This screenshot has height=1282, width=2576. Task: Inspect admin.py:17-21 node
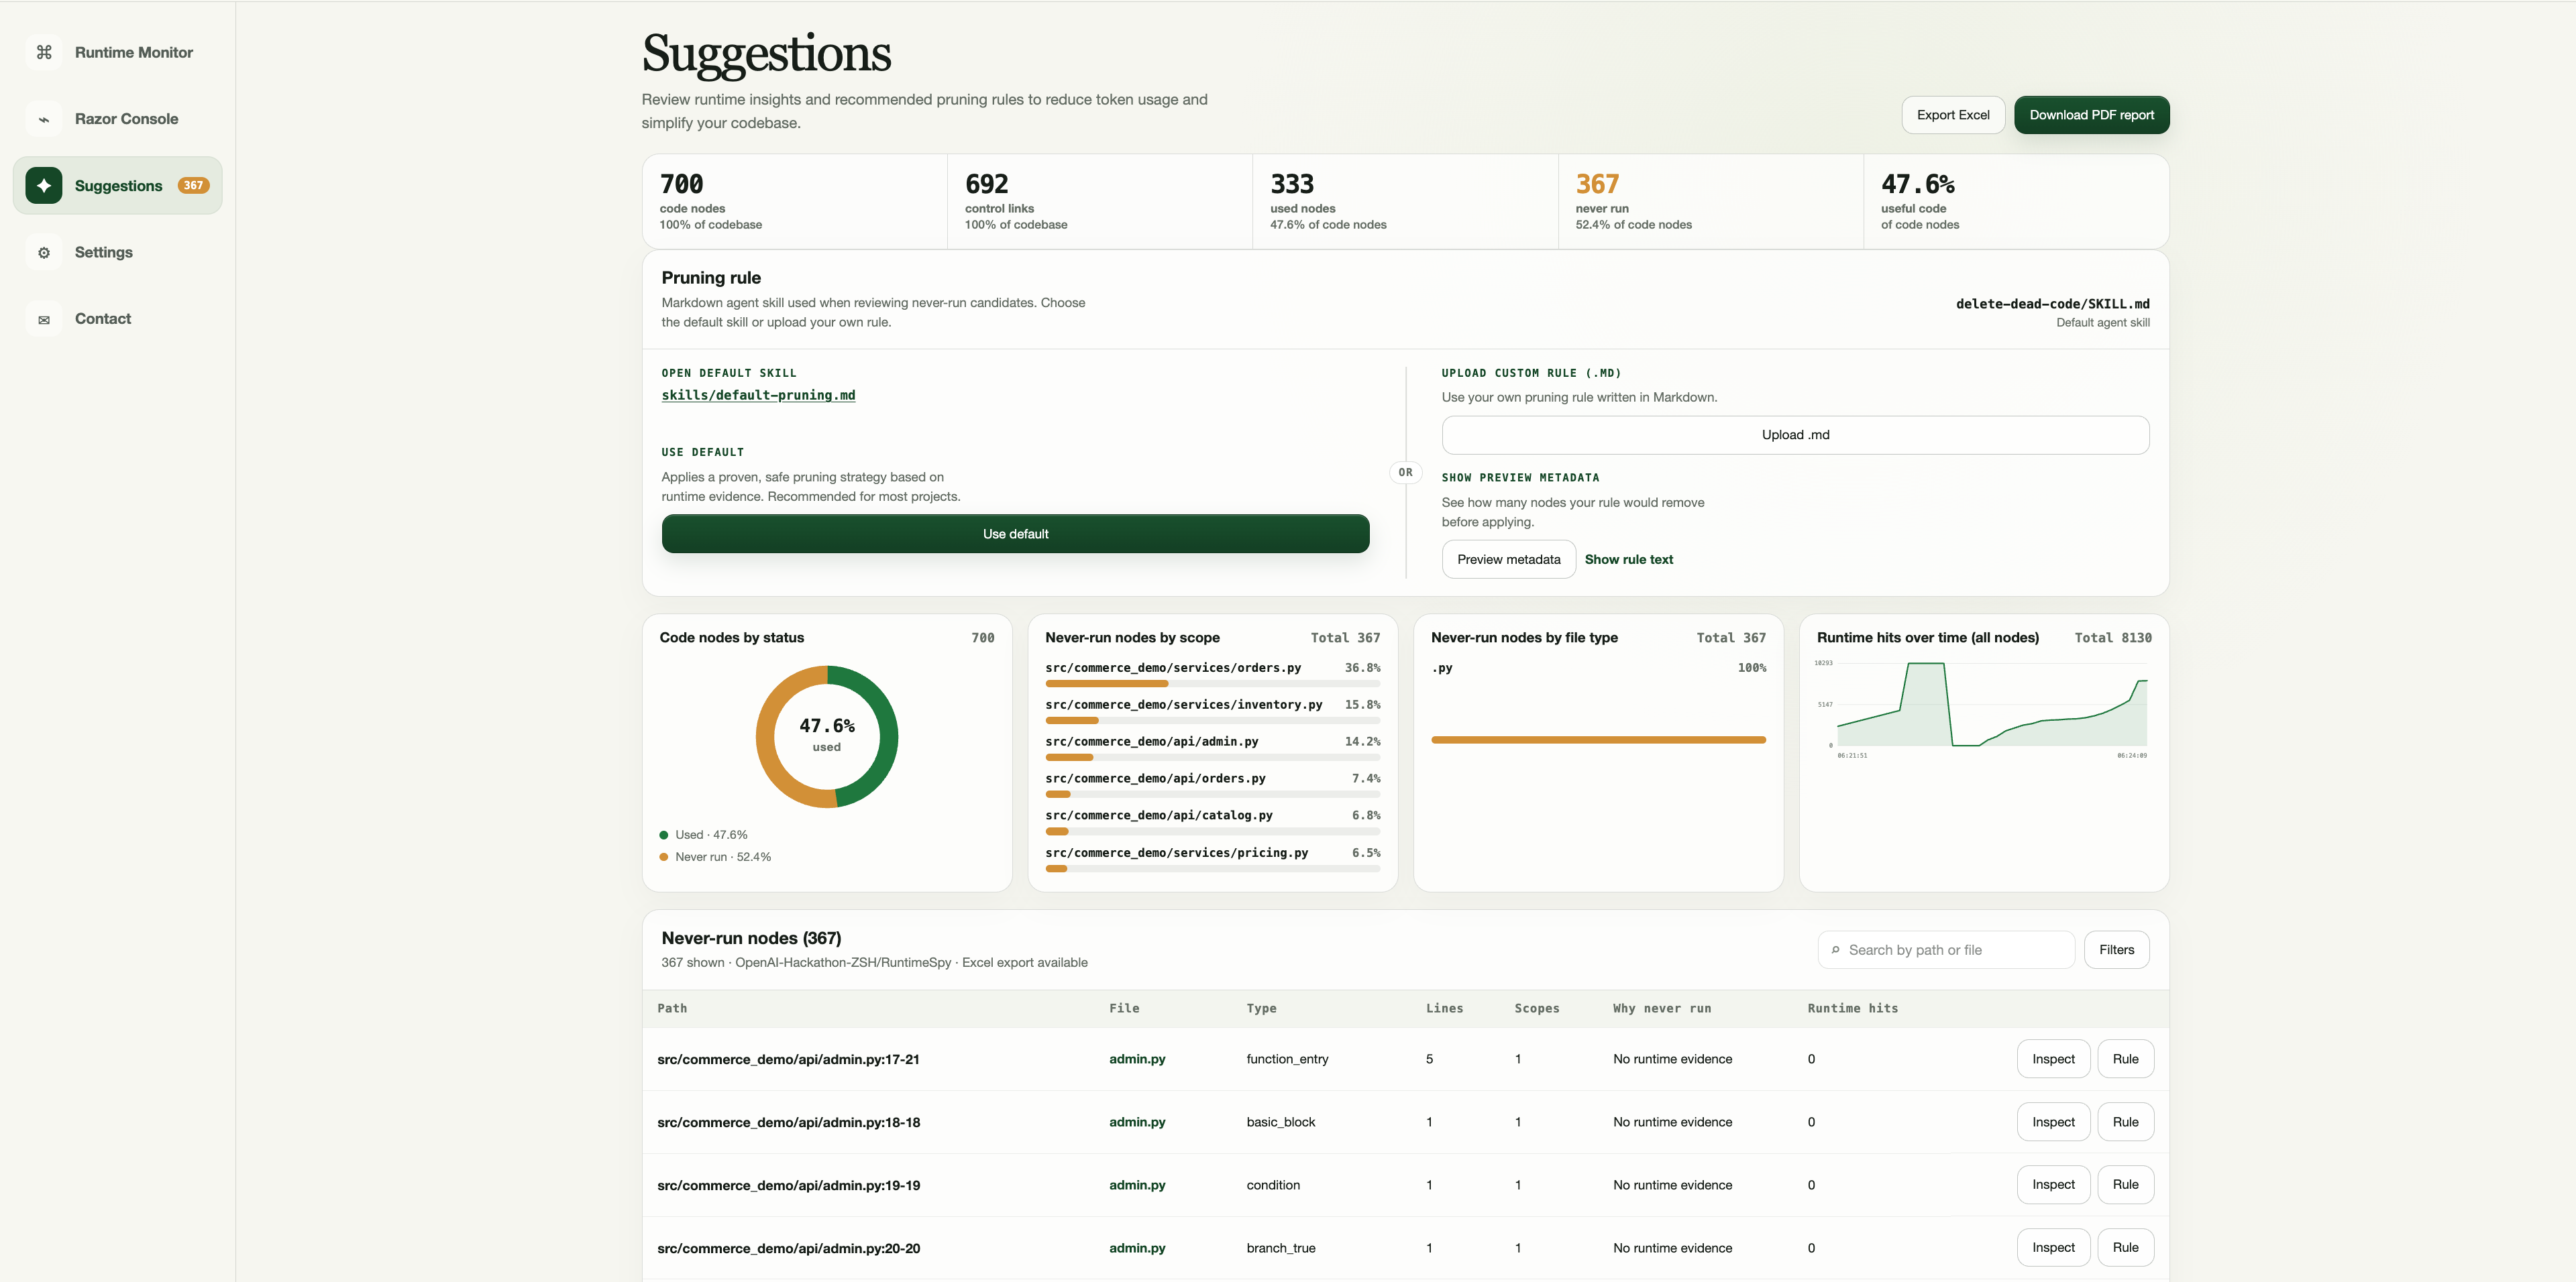click(2053, 1059)
